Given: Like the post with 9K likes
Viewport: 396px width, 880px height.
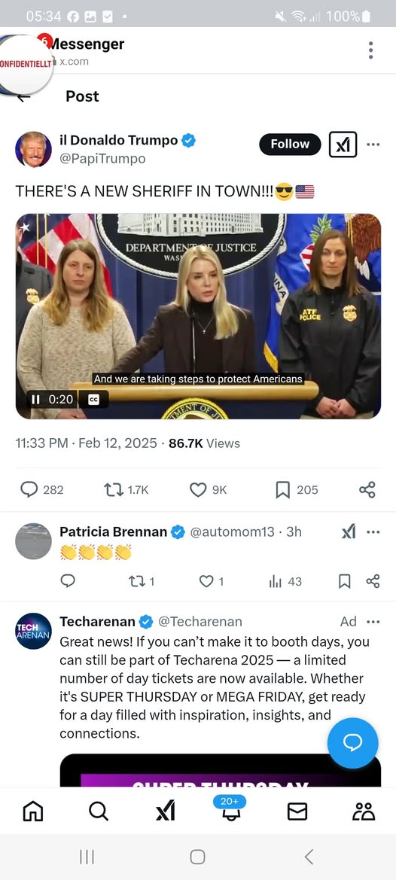Looking at the screenshot, I should (x=197, y=490).
